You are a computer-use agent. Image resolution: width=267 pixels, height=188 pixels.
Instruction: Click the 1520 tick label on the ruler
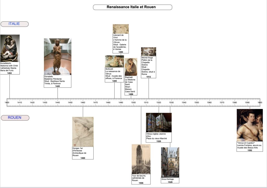tap(159, 102)
